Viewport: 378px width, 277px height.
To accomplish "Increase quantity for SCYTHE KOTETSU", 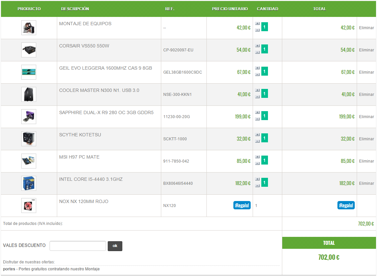I will click(x=257, y=135).
